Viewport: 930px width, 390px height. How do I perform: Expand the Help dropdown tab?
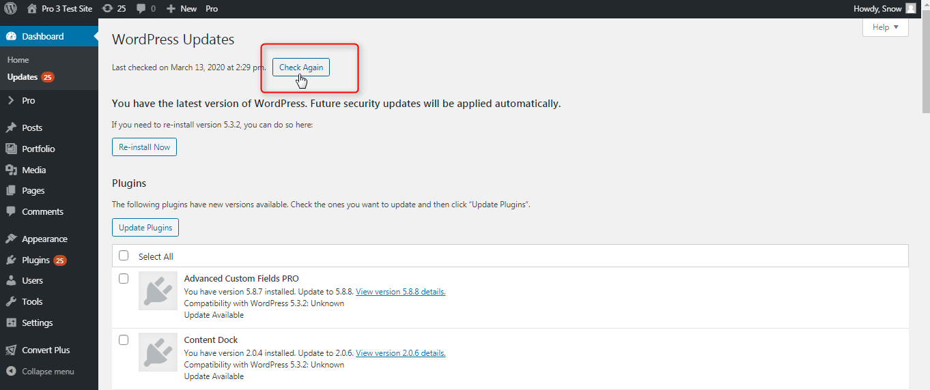click(885, 27)
